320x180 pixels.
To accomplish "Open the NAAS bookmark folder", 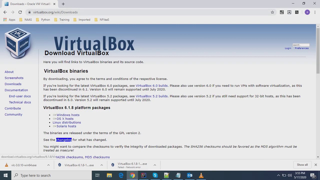I will [25, 19].
